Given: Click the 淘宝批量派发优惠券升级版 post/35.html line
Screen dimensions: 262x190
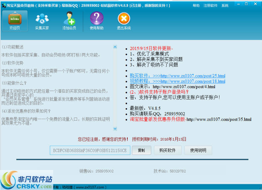Looking at the screenshot, I should pyautogui.click(x=191, y=119).
